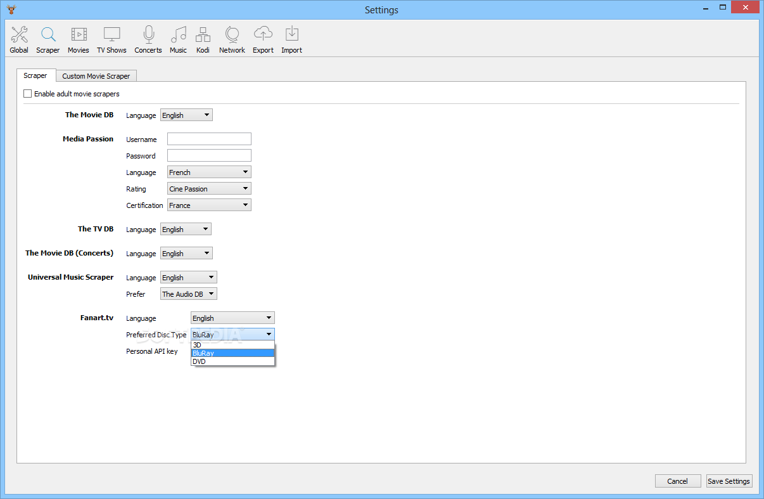Click The TV DB section label
This screenshot has width=764, height=499.
point(96,229)
